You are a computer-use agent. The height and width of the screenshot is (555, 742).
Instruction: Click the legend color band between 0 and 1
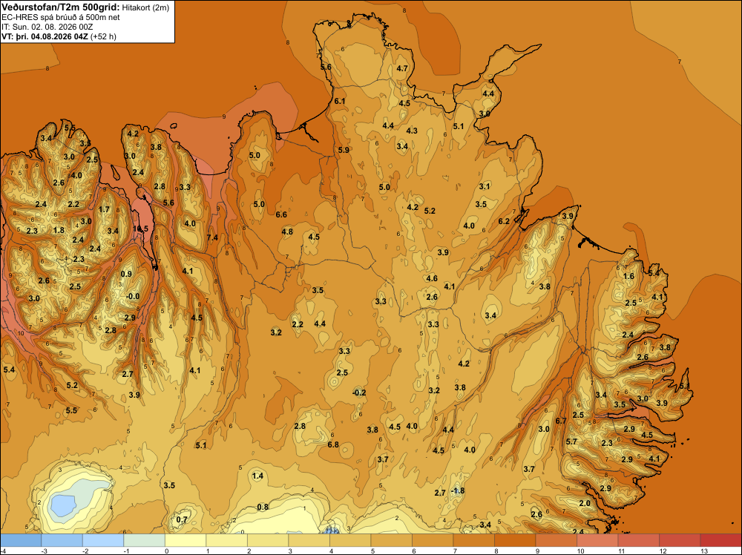click(x=185, y=540)
